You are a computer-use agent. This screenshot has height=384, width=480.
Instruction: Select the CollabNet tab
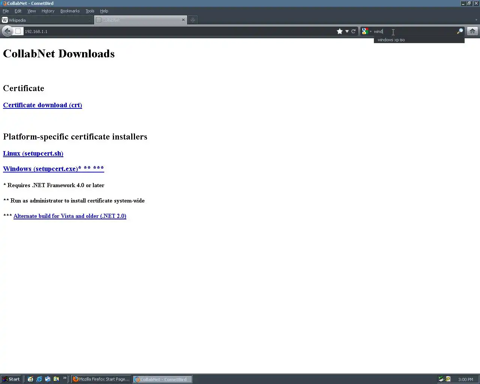(x=141, y=20)
